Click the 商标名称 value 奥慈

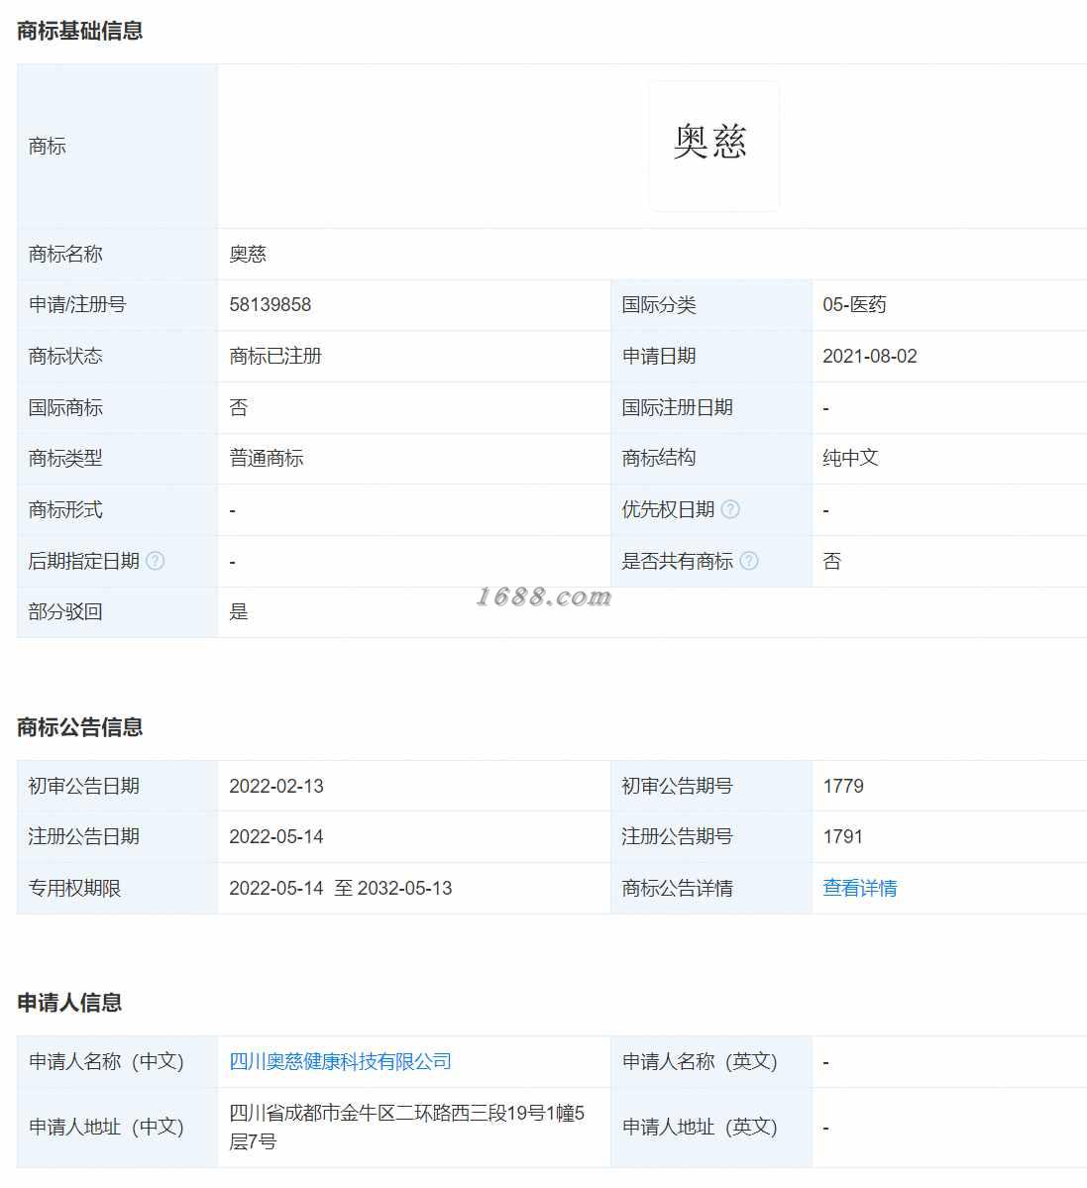coord(248,254)
